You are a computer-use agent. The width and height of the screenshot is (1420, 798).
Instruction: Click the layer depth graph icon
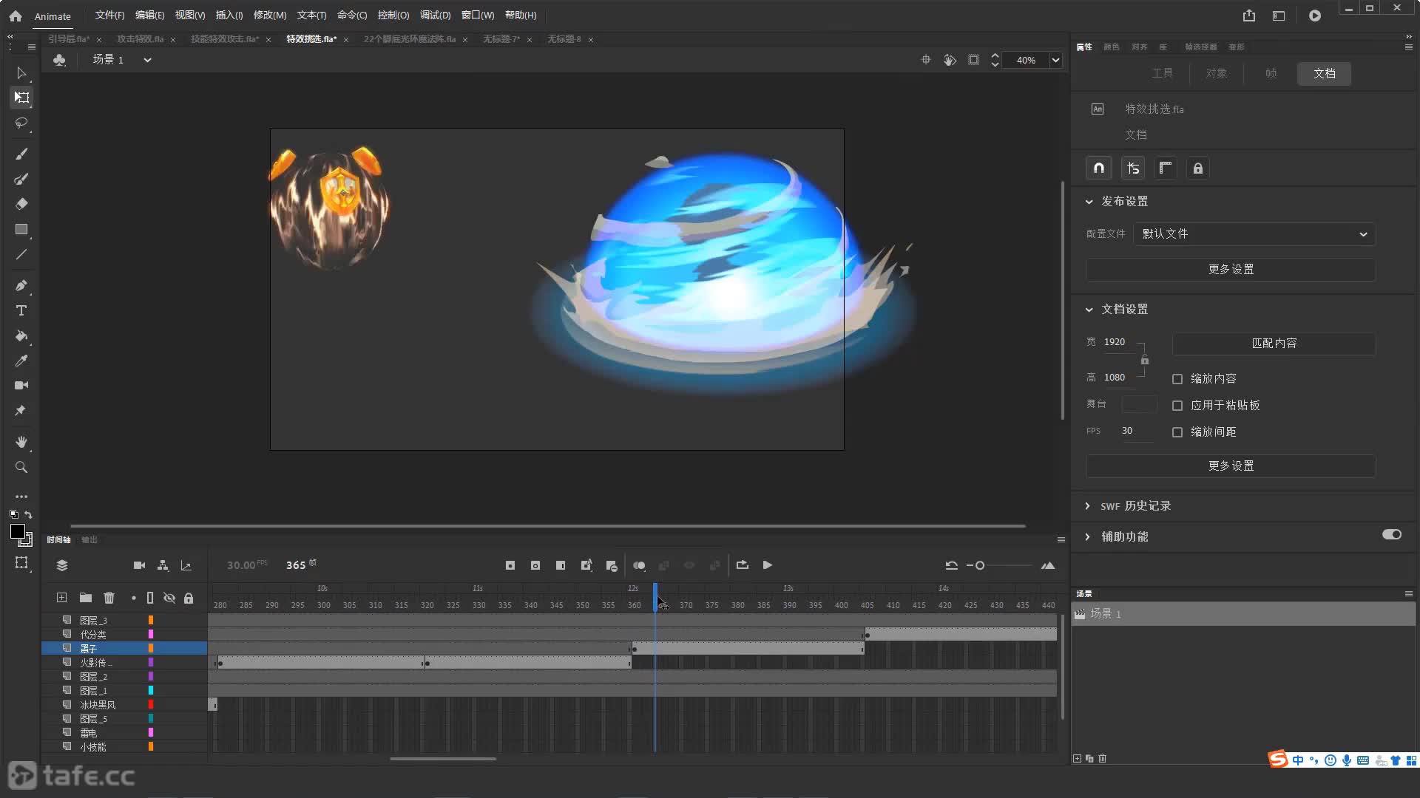(x=186, y=565)
